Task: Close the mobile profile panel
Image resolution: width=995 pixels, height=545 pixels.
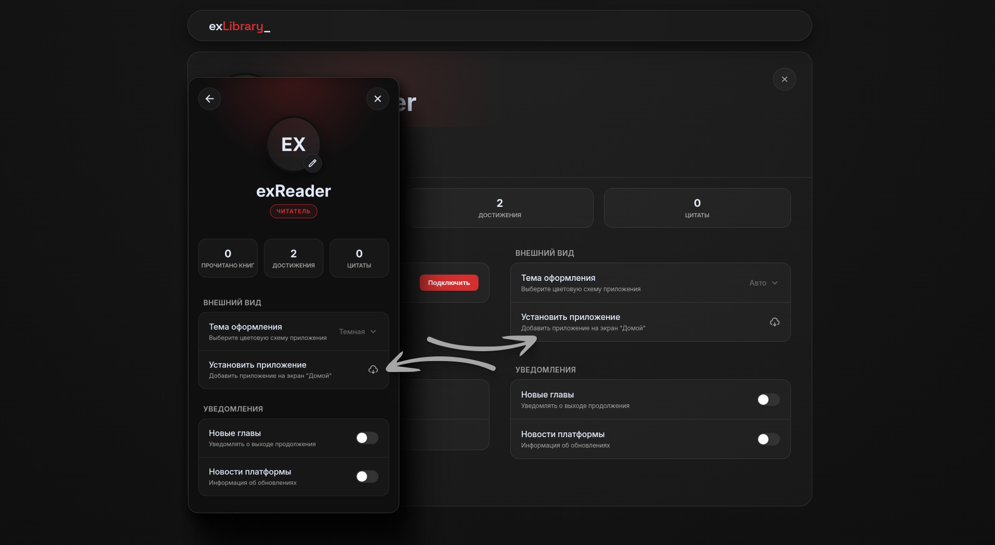Action: pos(377,98)
